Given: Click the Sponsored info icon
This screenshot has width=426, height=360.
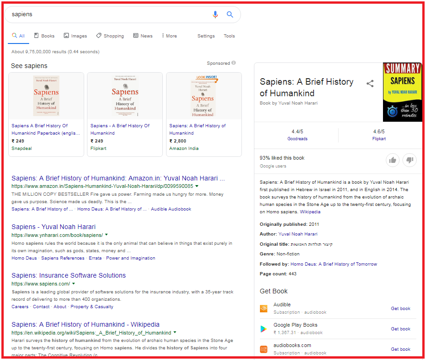Looking at the screenshot, I should [x=234, y=63].
